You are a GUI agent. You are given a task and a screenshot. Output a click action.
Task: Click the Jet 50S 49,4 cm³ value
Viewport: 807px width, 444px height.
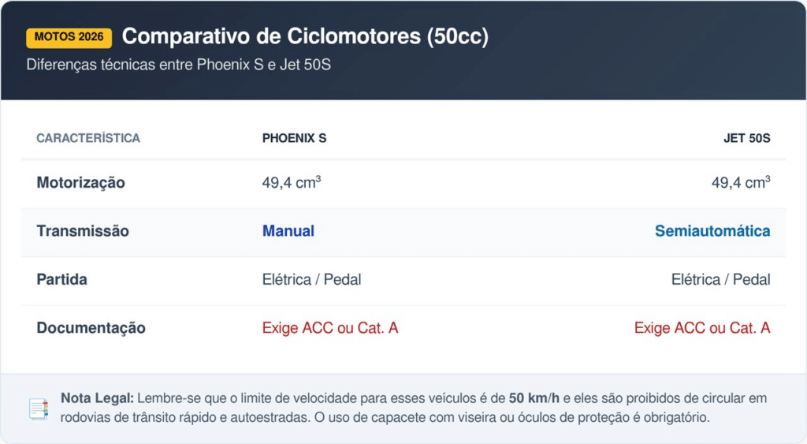point(740,183)
